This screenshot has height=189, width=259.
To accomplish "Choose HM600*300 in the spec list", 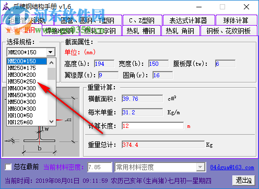I will point(27,109).
